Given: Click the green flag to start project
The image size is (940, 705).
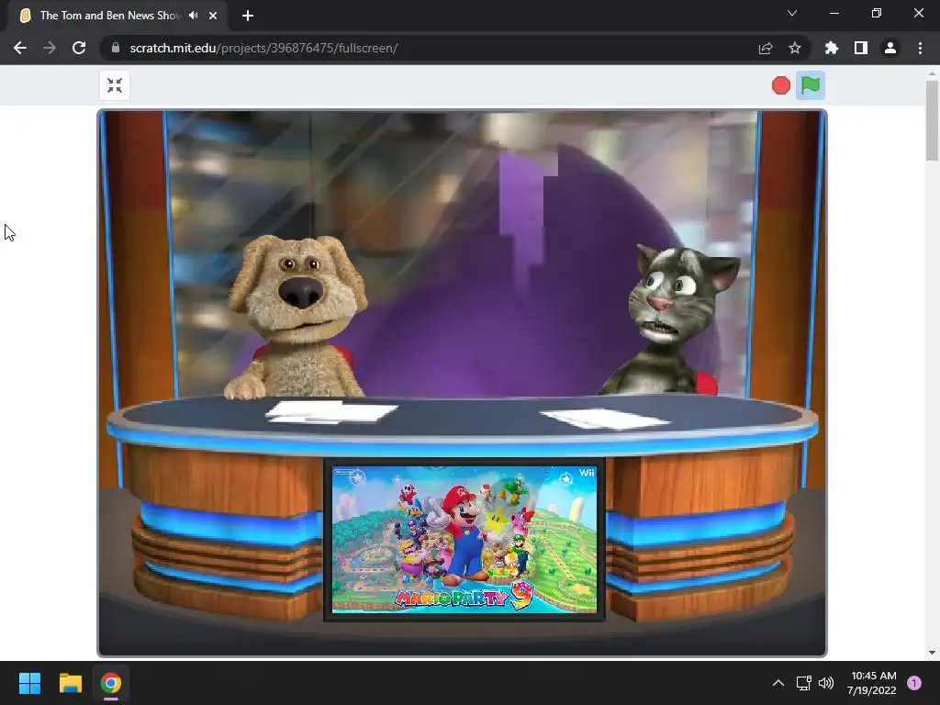Looking at the screenshot, I should click(810, 85).
